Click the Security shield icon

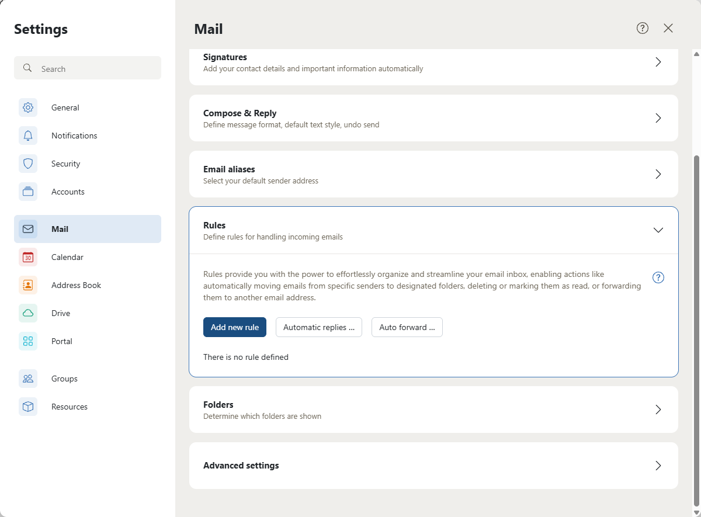pyautogui.click(x=28, y=164)
